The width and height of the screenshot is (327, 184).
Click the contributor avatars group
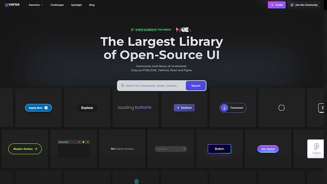tap(183, 30)
